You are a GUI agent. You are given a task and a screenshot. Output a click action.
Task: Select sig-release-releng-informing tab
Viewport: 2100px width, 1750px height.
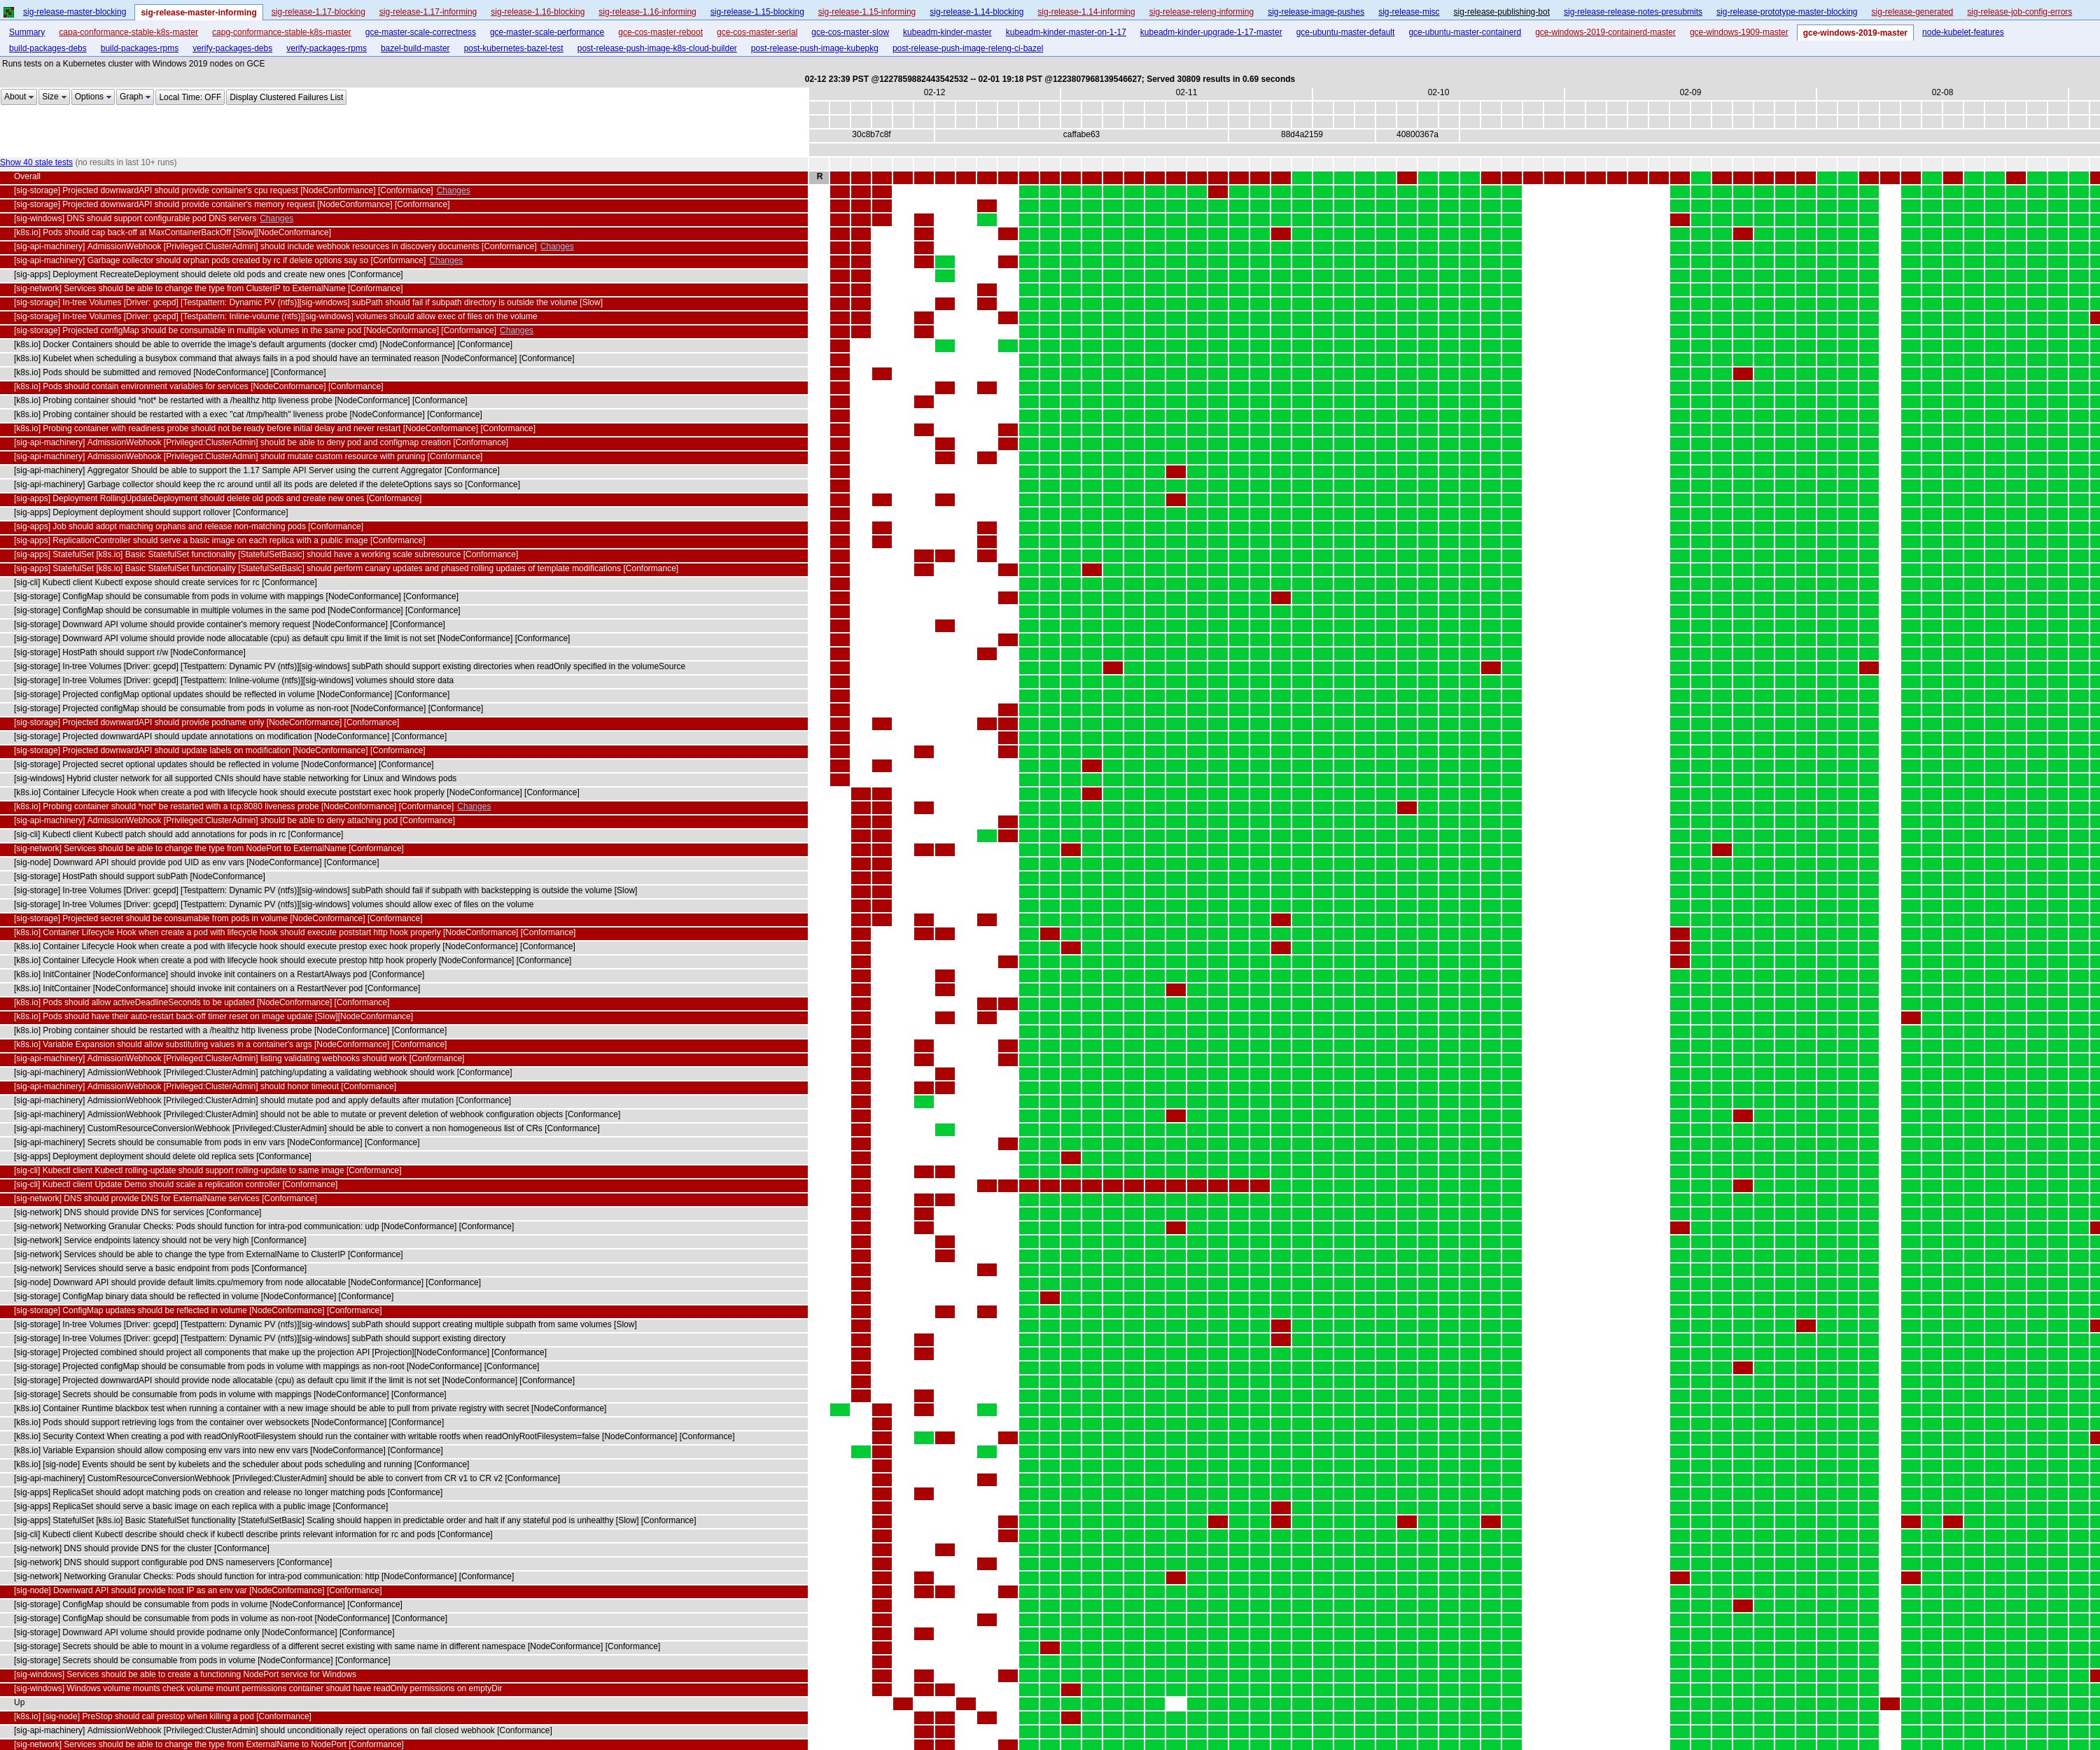tap(1201, 12)
